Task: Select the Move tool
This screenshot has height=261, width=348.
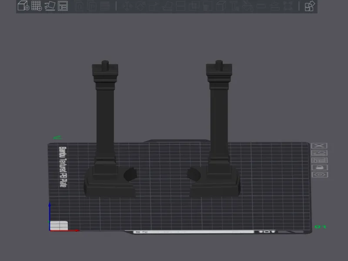Action: click(127, 6)
